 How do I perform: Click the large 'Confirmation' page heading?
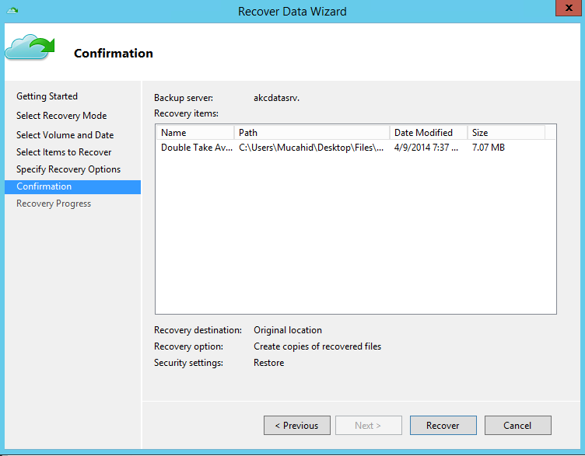pos(114,54)
